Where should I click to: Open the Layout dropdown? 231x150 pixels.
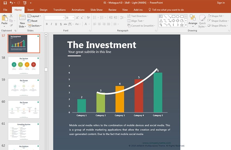(34, 16)
